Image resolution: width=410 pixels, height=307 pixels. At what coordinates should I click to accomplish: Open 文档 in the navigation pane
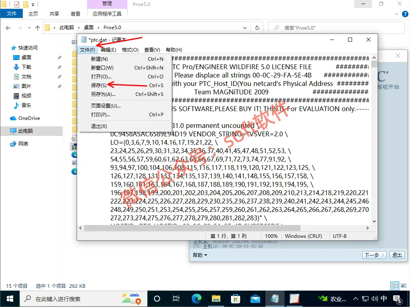coord(26,77)
